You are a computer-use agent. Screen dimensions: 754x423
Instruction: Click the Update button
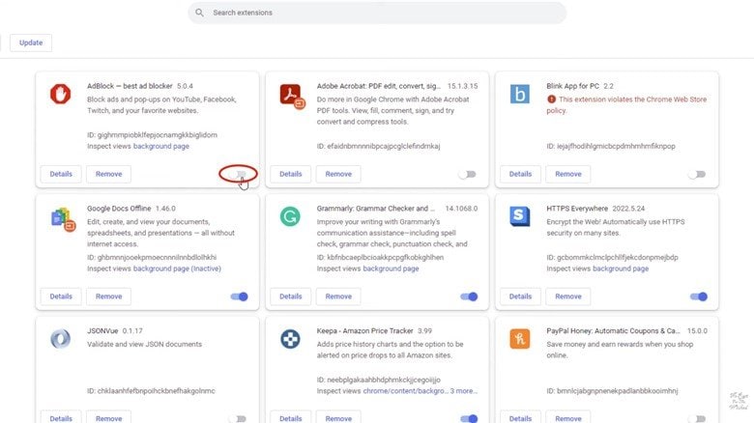tap(31, 42)
